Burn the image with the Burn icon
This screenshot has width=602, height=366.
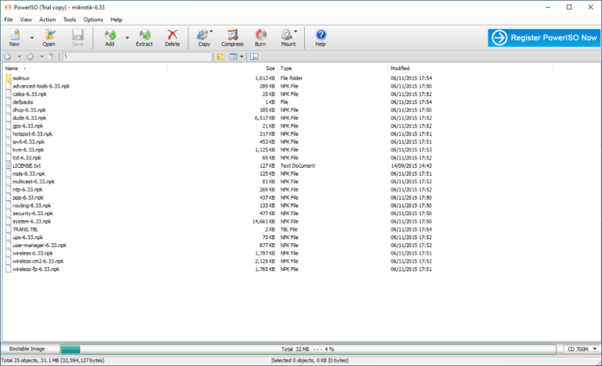261,35
